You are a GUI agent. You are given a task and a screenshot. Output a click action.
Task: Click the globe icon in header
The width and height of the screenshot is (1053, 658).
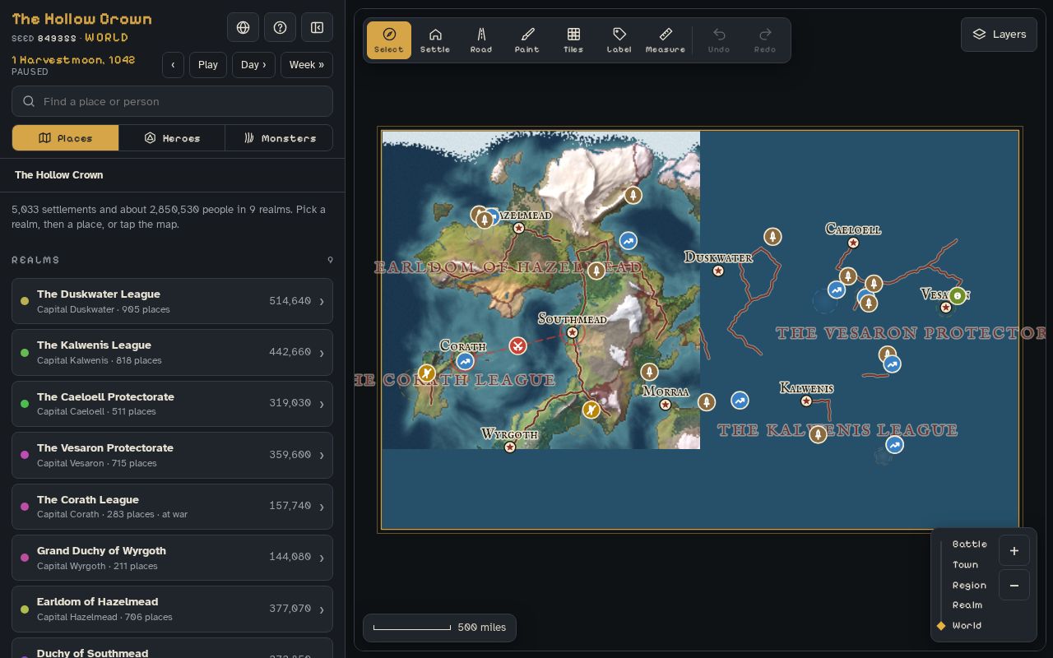(x=243, y=27)
